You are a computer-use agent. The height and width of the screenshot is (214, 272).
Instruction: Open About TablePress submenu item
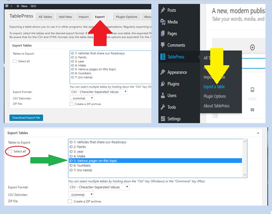217,106
